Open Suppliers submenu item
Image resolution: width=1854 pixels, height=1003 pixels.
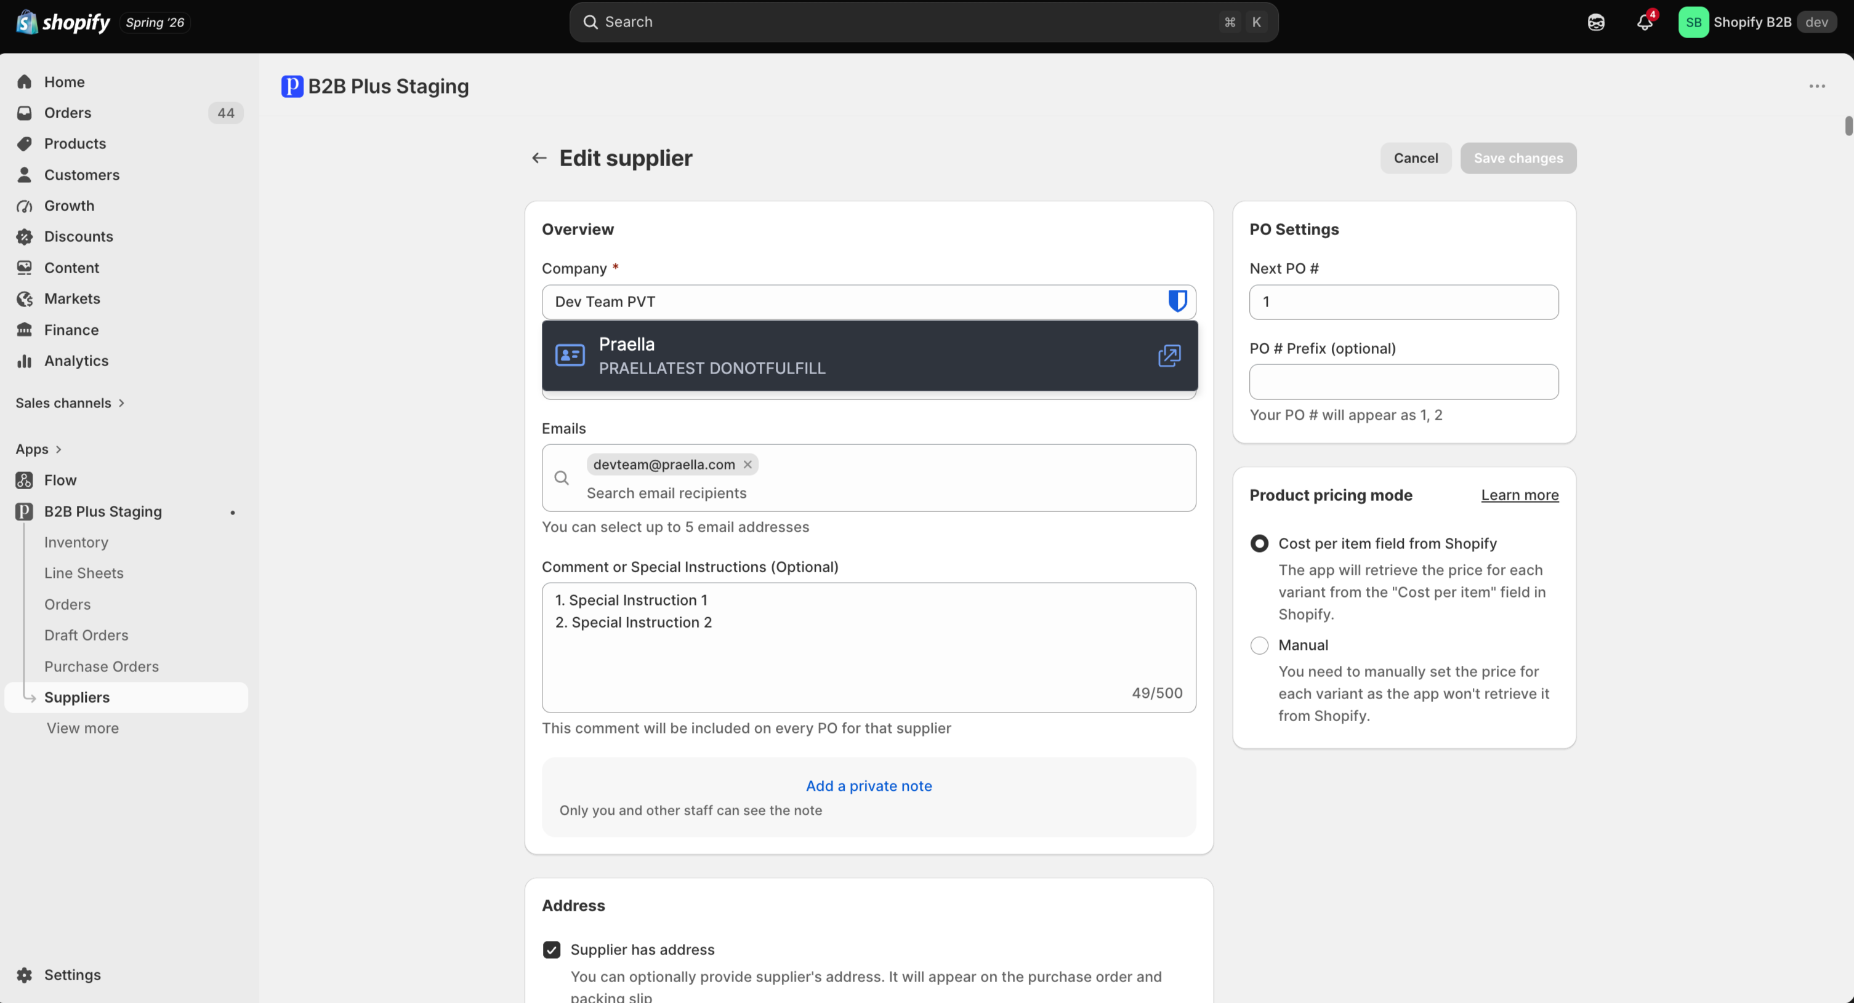click(127, 697)
